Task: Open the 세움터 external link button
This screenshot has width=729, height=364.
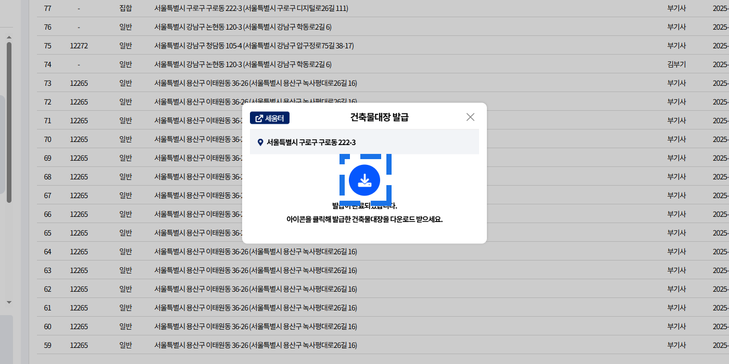Action: (270, 118)
